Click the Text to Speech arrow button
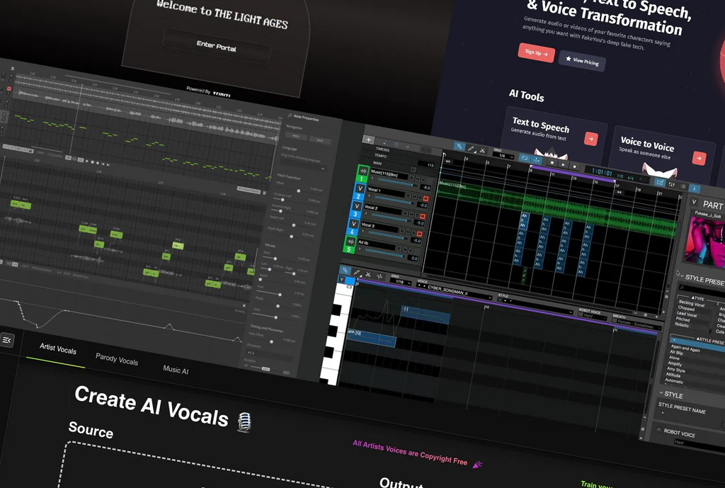725x488 pixels. pyautogui.click(x=590, y=139)
